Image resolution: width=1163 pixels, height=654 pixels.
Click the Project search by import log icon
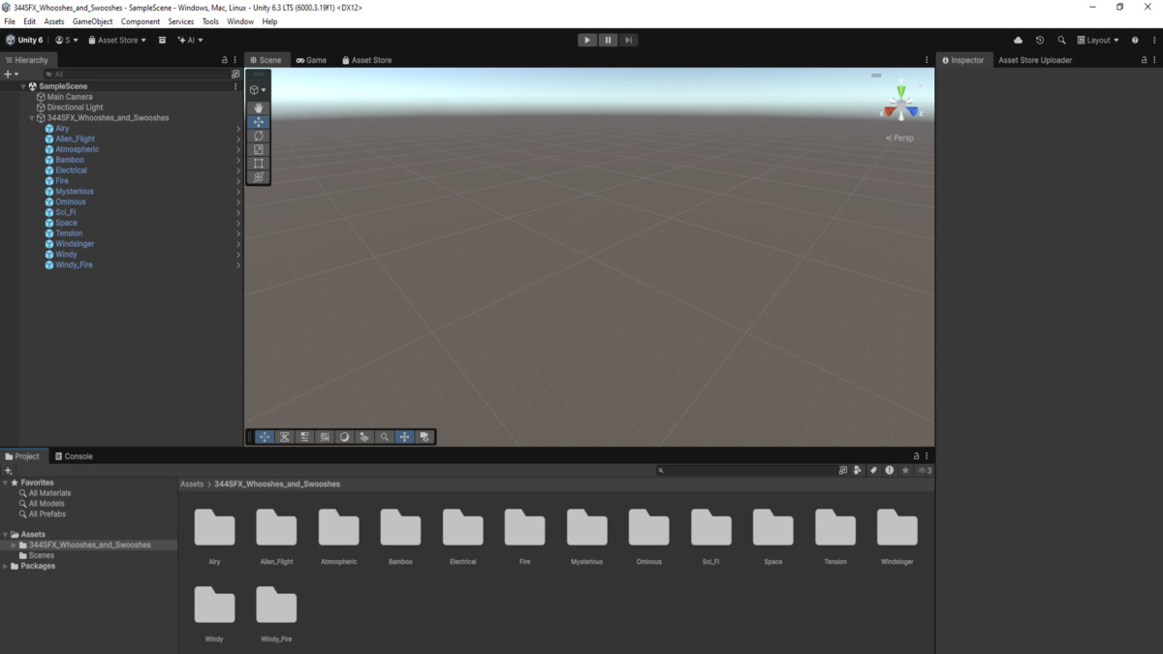click(x=889, y=470)
